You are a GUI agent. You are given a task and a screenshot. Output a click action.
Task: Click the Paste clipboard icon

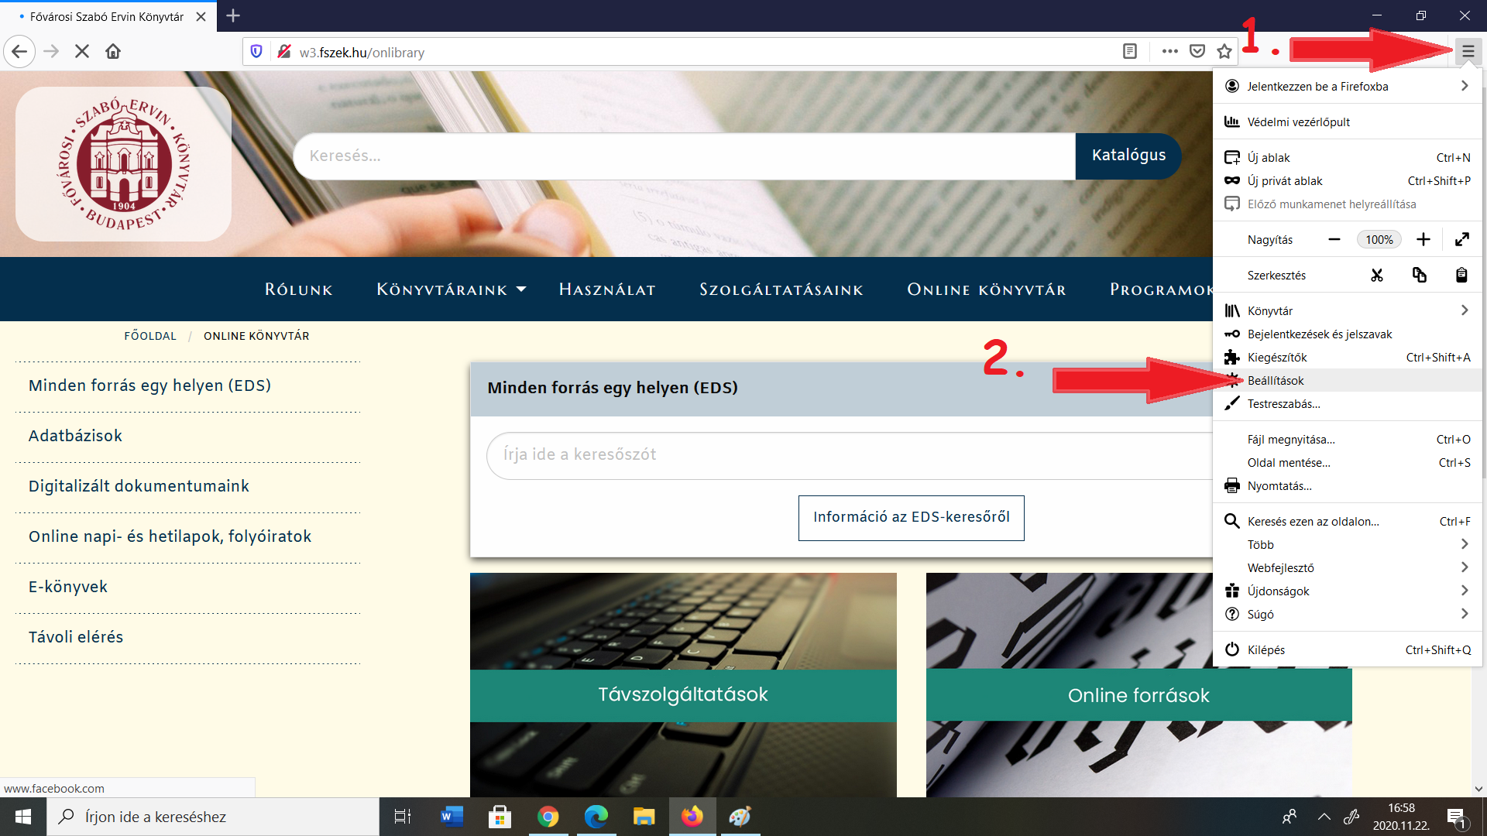pyautogui.click(x=1461, y=276)
